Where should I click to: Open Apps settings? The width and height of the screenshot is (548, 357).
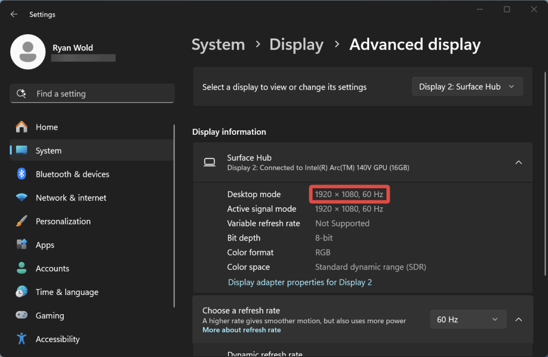(x=92, y=245)
